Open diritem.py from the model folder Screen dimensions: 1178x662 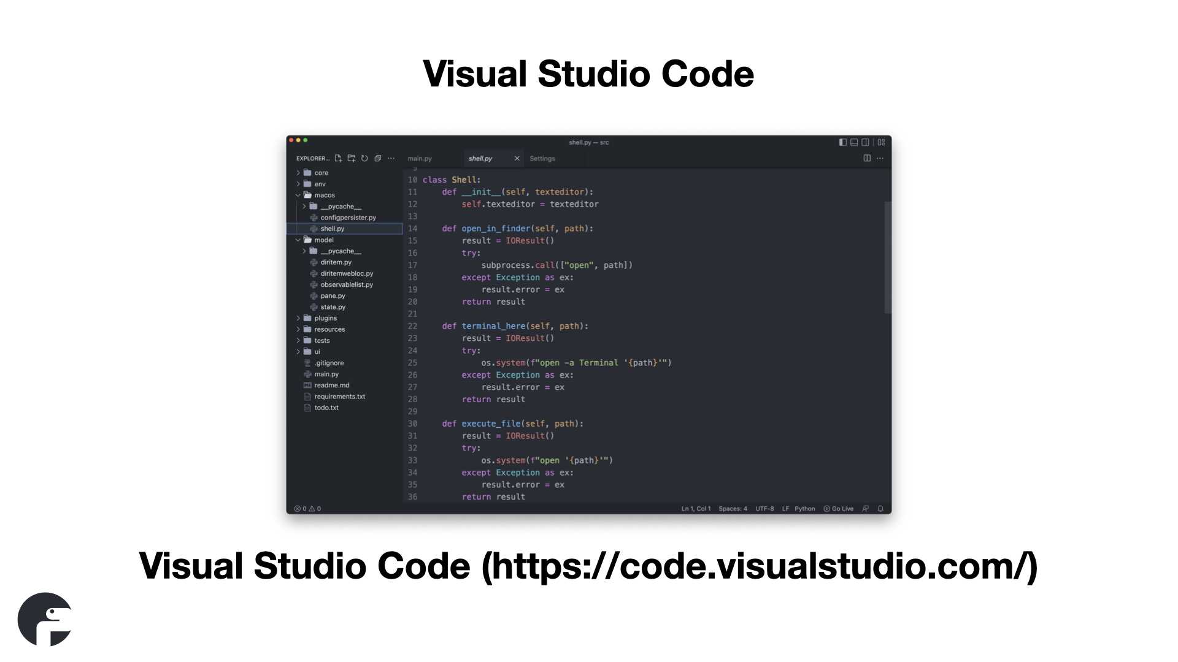click(x=344, y=262)
